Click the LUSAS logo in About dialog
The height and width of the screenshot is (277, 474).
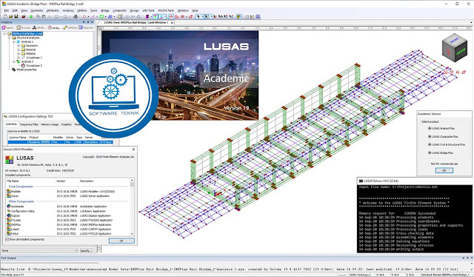[10, 159]
